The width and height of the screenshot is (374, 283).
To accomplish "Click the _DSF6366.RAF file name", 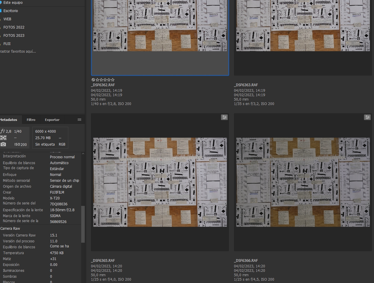I will coord(246,261).
